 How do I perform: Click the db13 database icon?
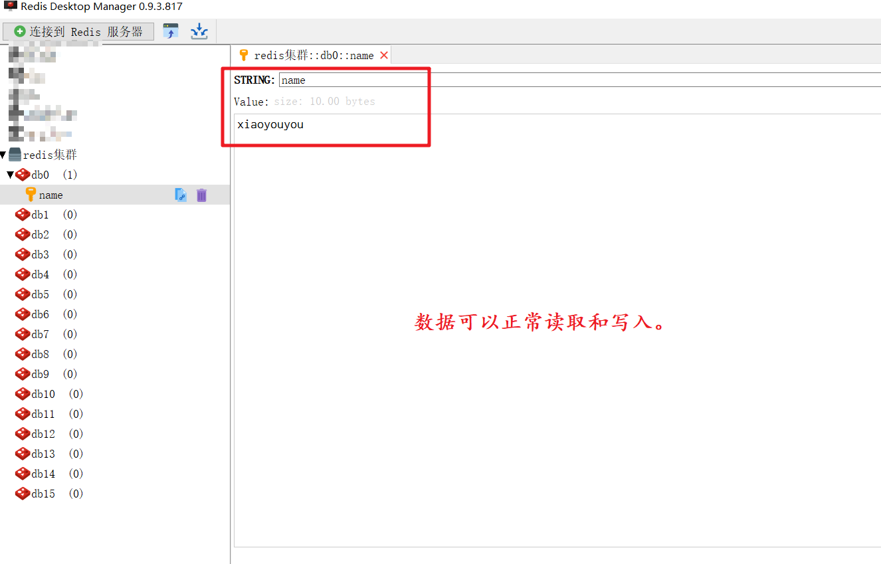point(23,454)
